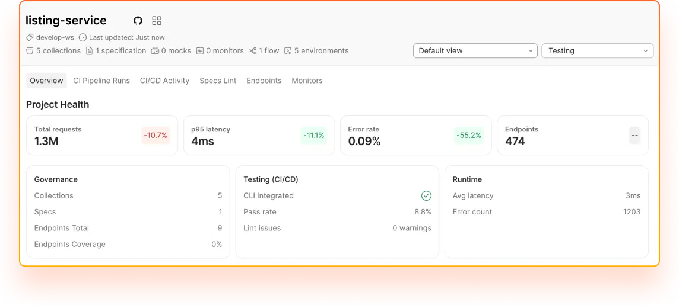The image size is (679, 305).
Task: Click the Default view chevron arrow
Action: click(x=531, y=51)
